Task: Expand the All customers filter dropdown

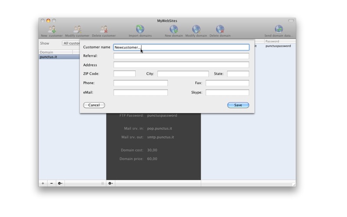Action: 71,43
